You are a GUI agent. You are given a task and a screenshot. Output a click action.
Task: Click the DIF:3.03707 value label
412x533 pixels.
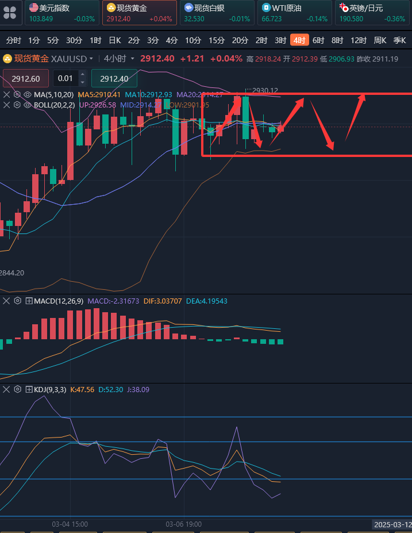163,301
